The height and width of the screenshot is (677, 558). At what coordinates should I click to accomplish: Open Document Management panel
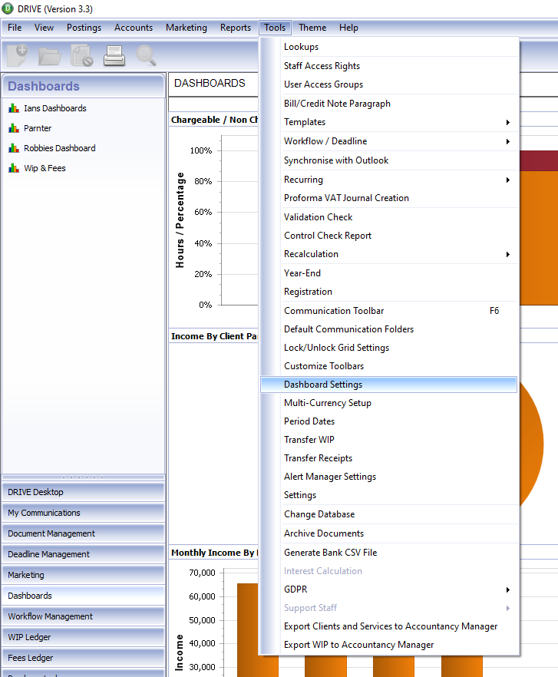click(84, 533)
